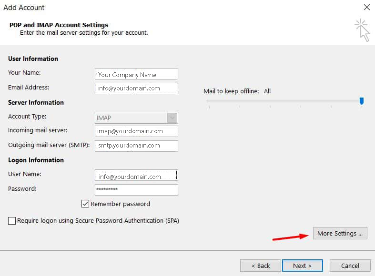
Task: Click the Next button
Action: click(x=302, y=266)
